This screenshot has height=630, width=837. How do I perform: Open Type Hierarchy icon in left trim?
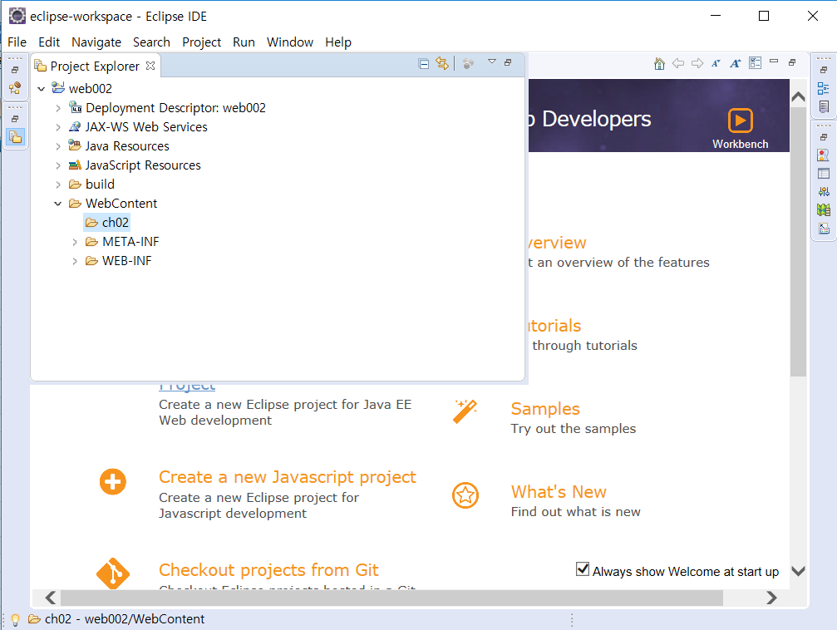pos(15,88)
